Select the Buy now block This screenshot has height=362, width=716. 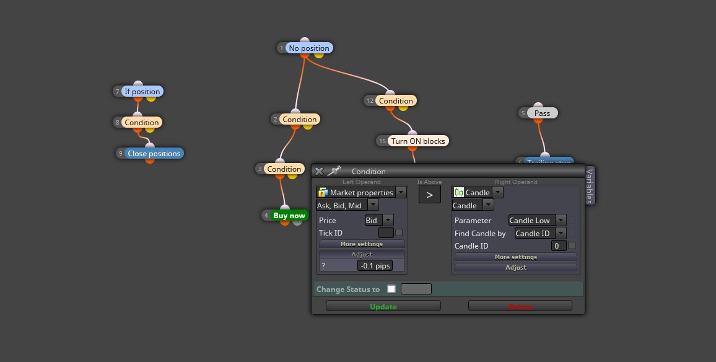pyautogui.click(x=289, y=215)
